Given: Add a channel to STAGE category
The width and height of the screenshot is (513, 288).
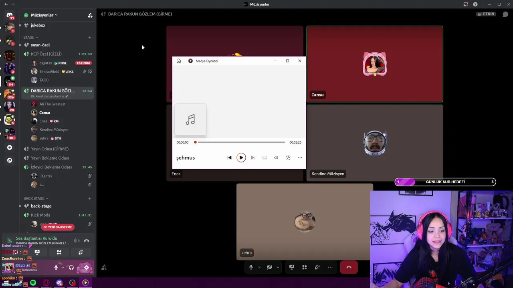Looking at the screenshot, I should [90, 37].
